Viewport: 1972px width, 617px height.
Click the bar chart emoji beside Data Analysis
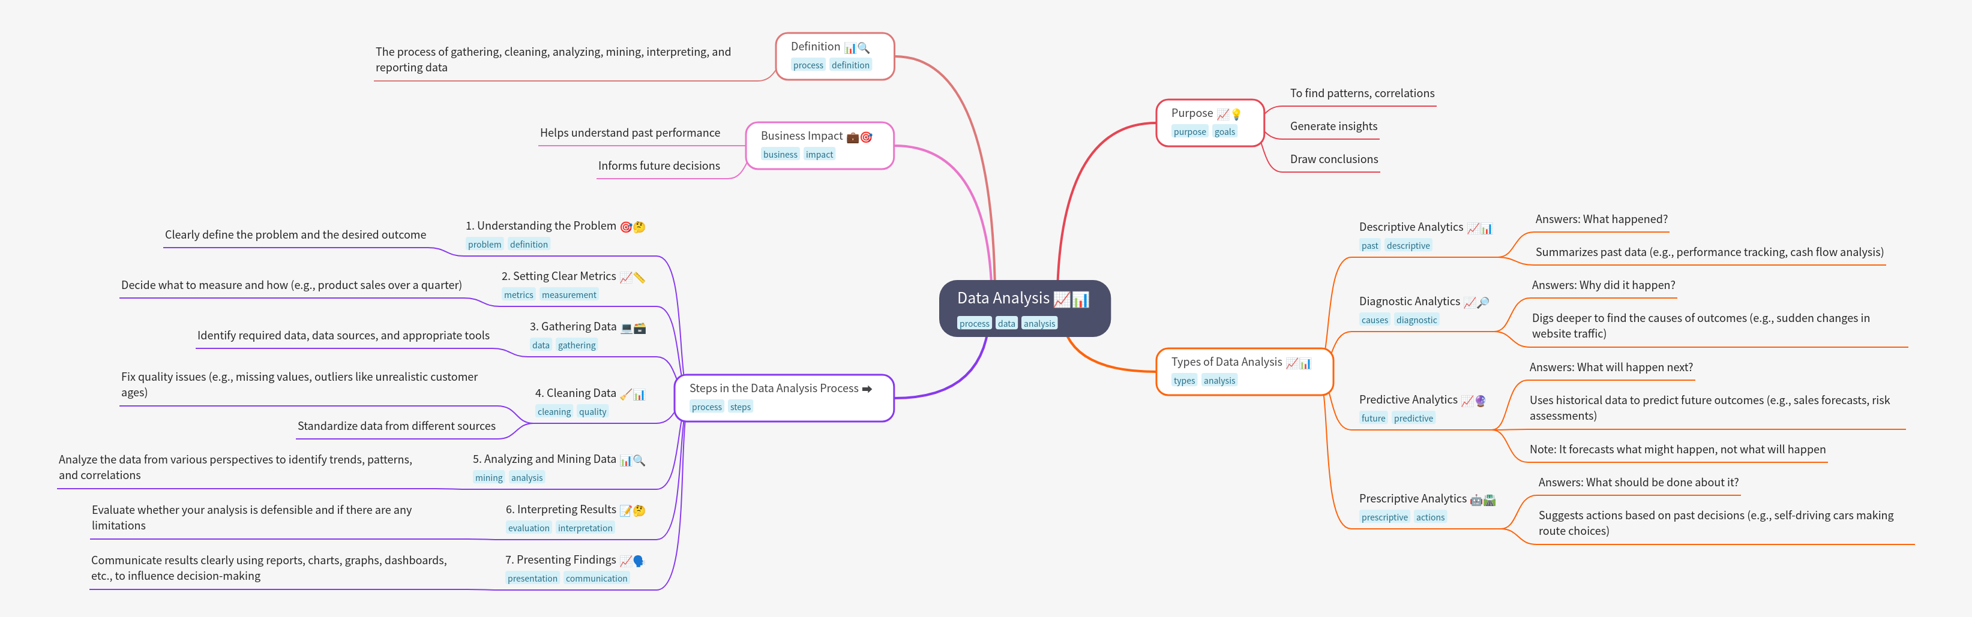[x=1080, y=300]
